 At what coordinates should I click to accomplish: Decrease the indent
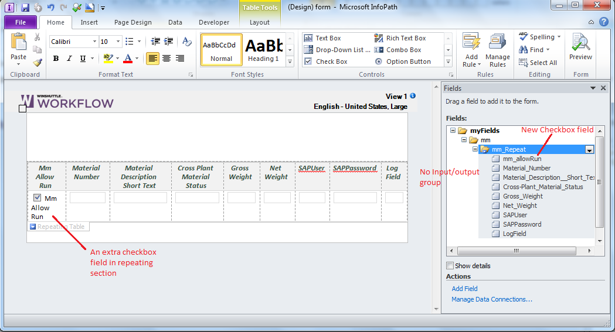click(x=155, y=41)
